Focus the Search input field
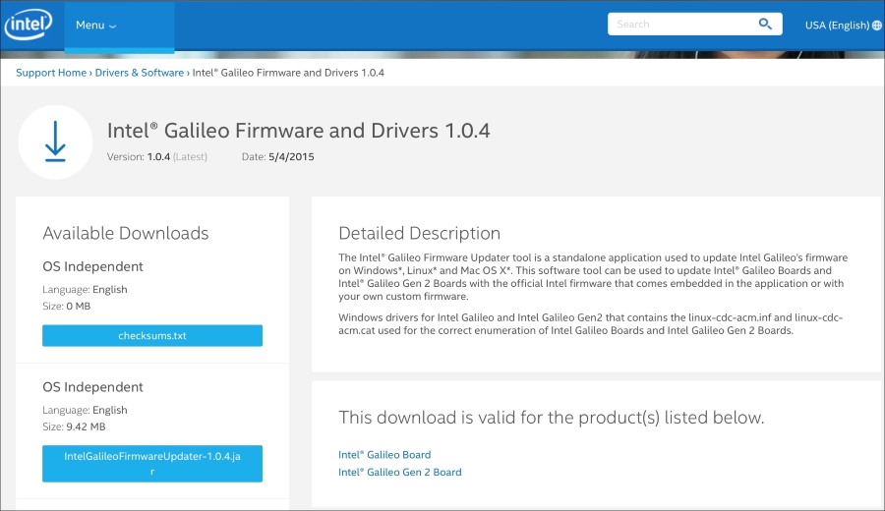Screen dimensions: 885x511 (x=694, y=24)
